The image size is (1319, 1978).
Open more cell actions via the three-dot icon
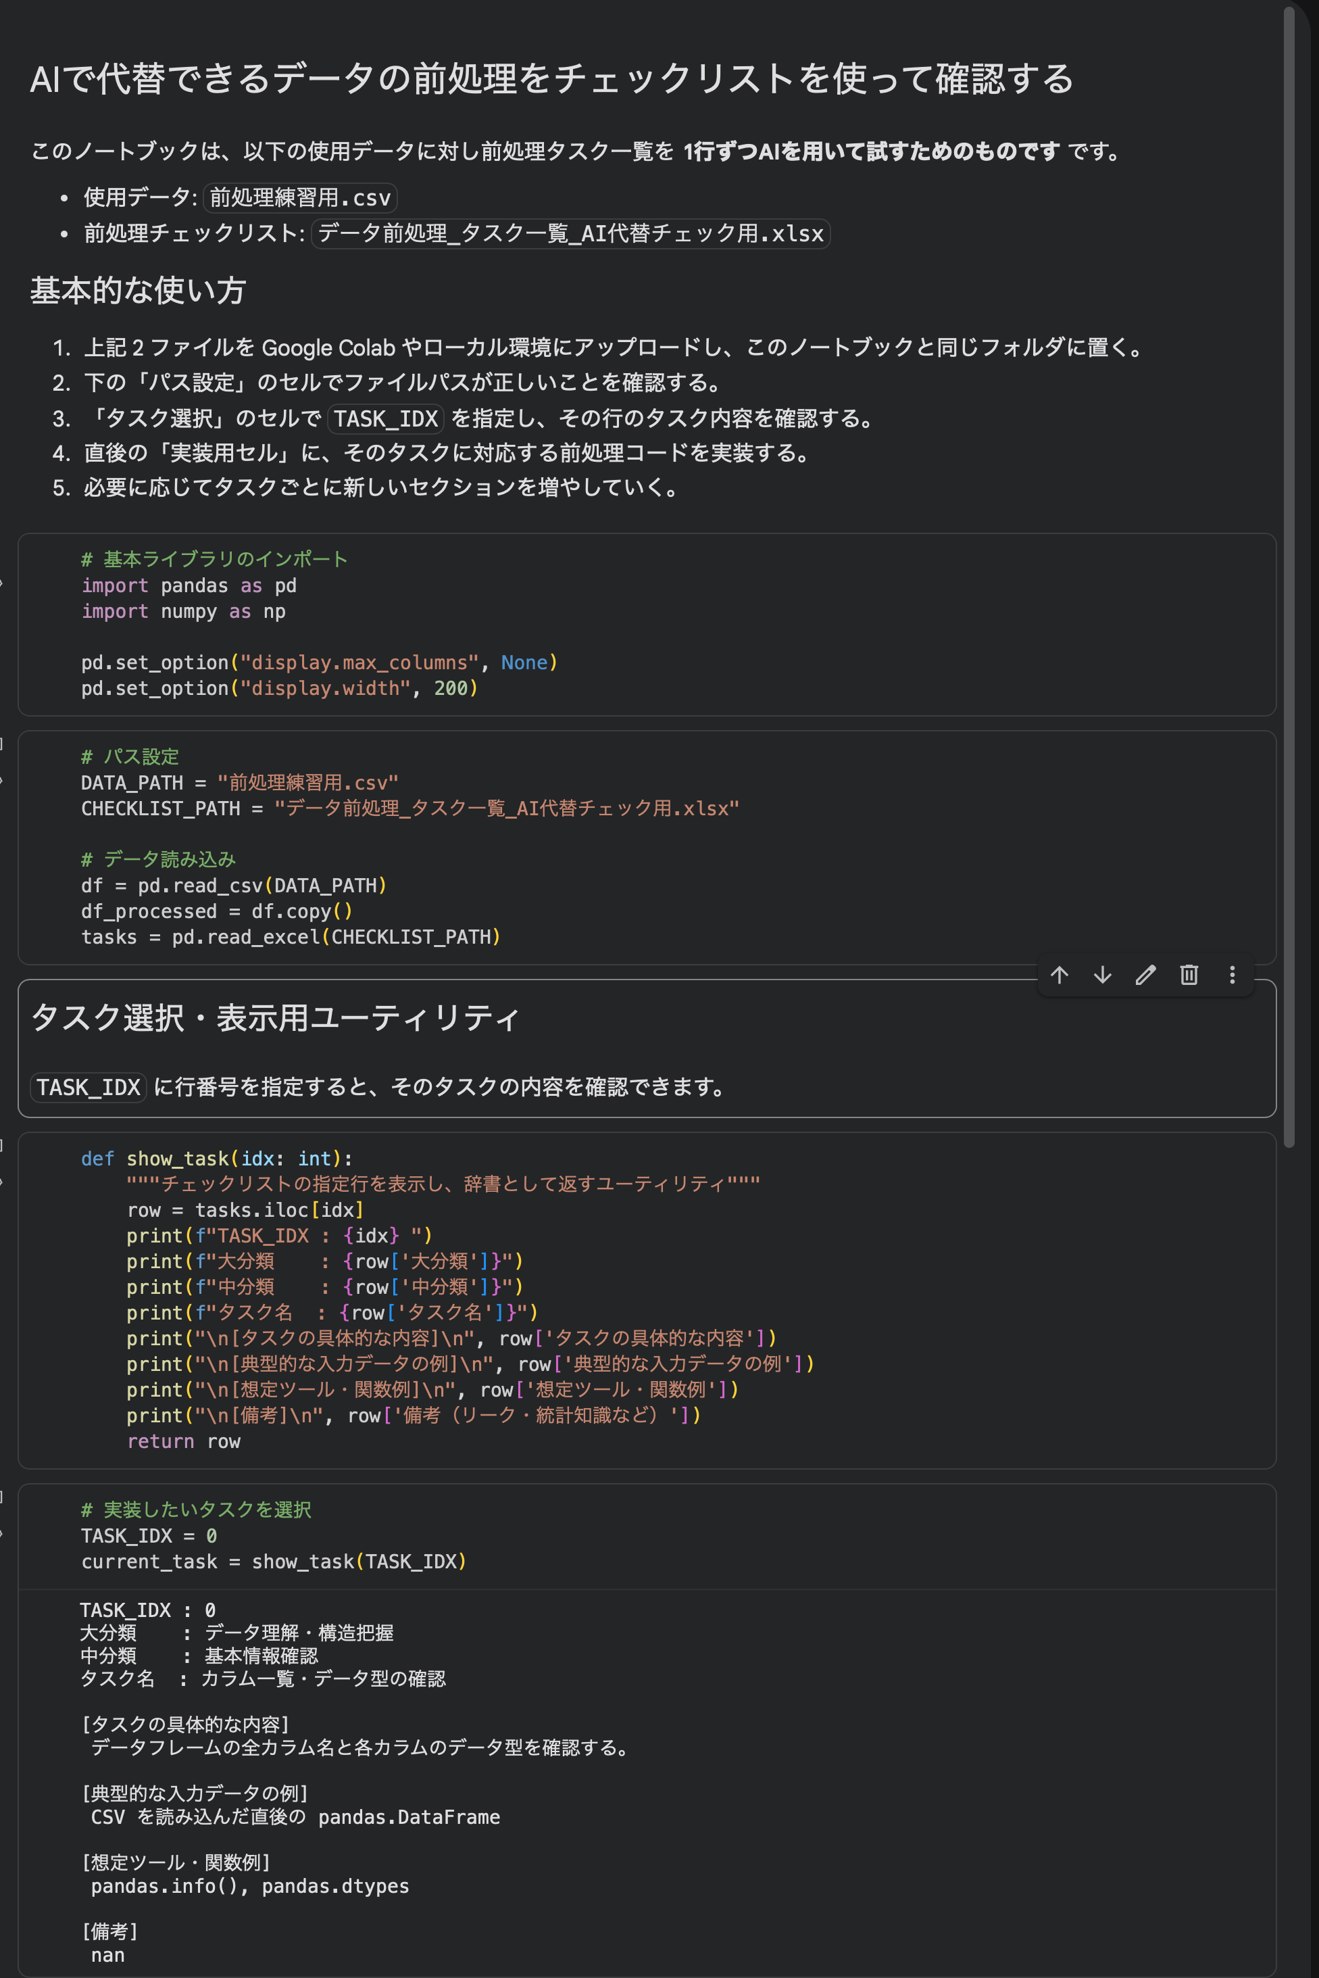(x=1232, y=976)
